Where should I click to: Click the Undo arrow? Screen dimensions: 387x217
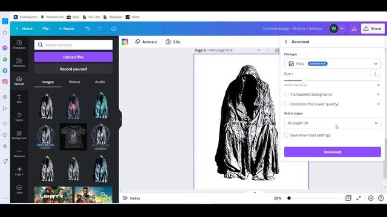(x=88, y=28)
